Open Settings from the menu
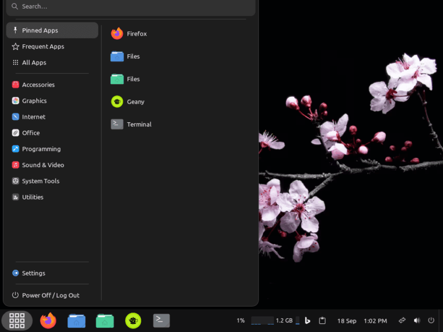This screenshot has width=443, height=332. point(52,273)
